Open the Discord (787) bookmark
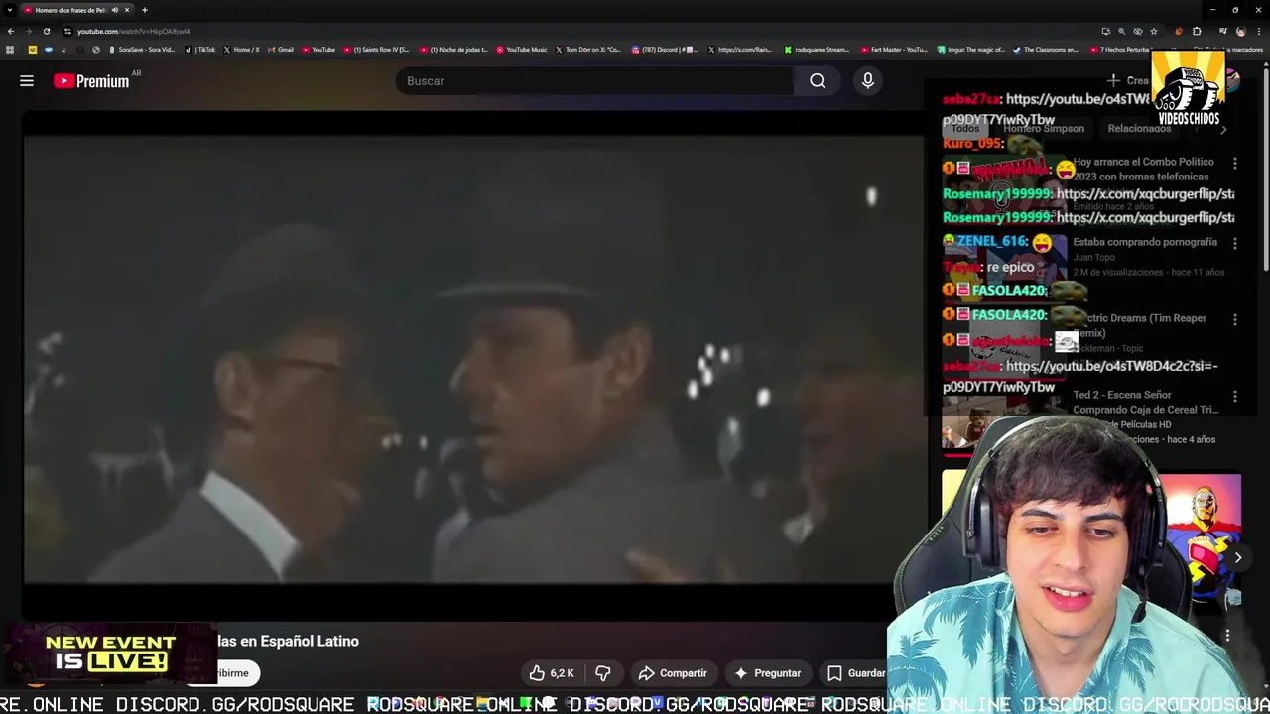1270x714 pixels. [666, 49]
